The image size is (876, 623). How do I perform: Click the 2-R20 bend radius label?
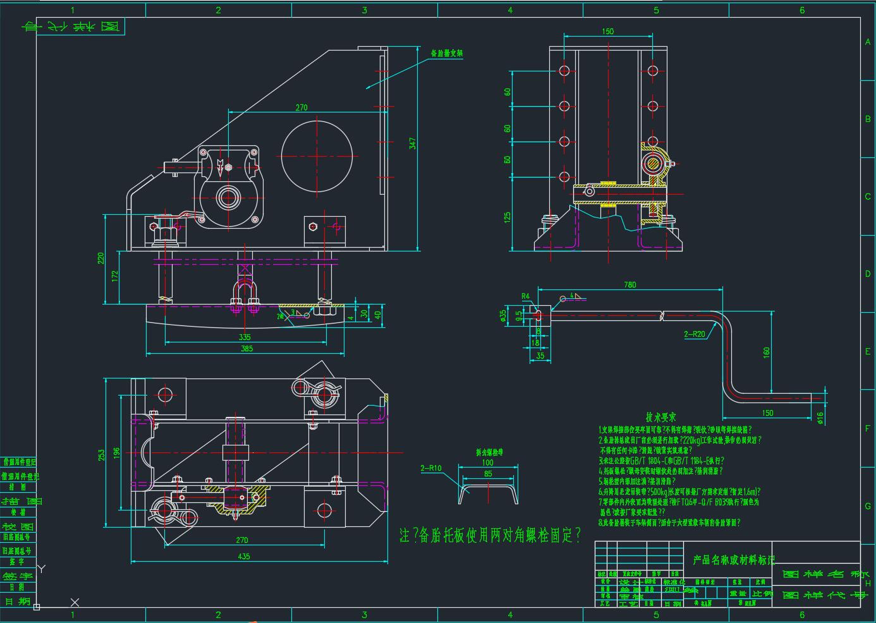(x=694, y=334)
